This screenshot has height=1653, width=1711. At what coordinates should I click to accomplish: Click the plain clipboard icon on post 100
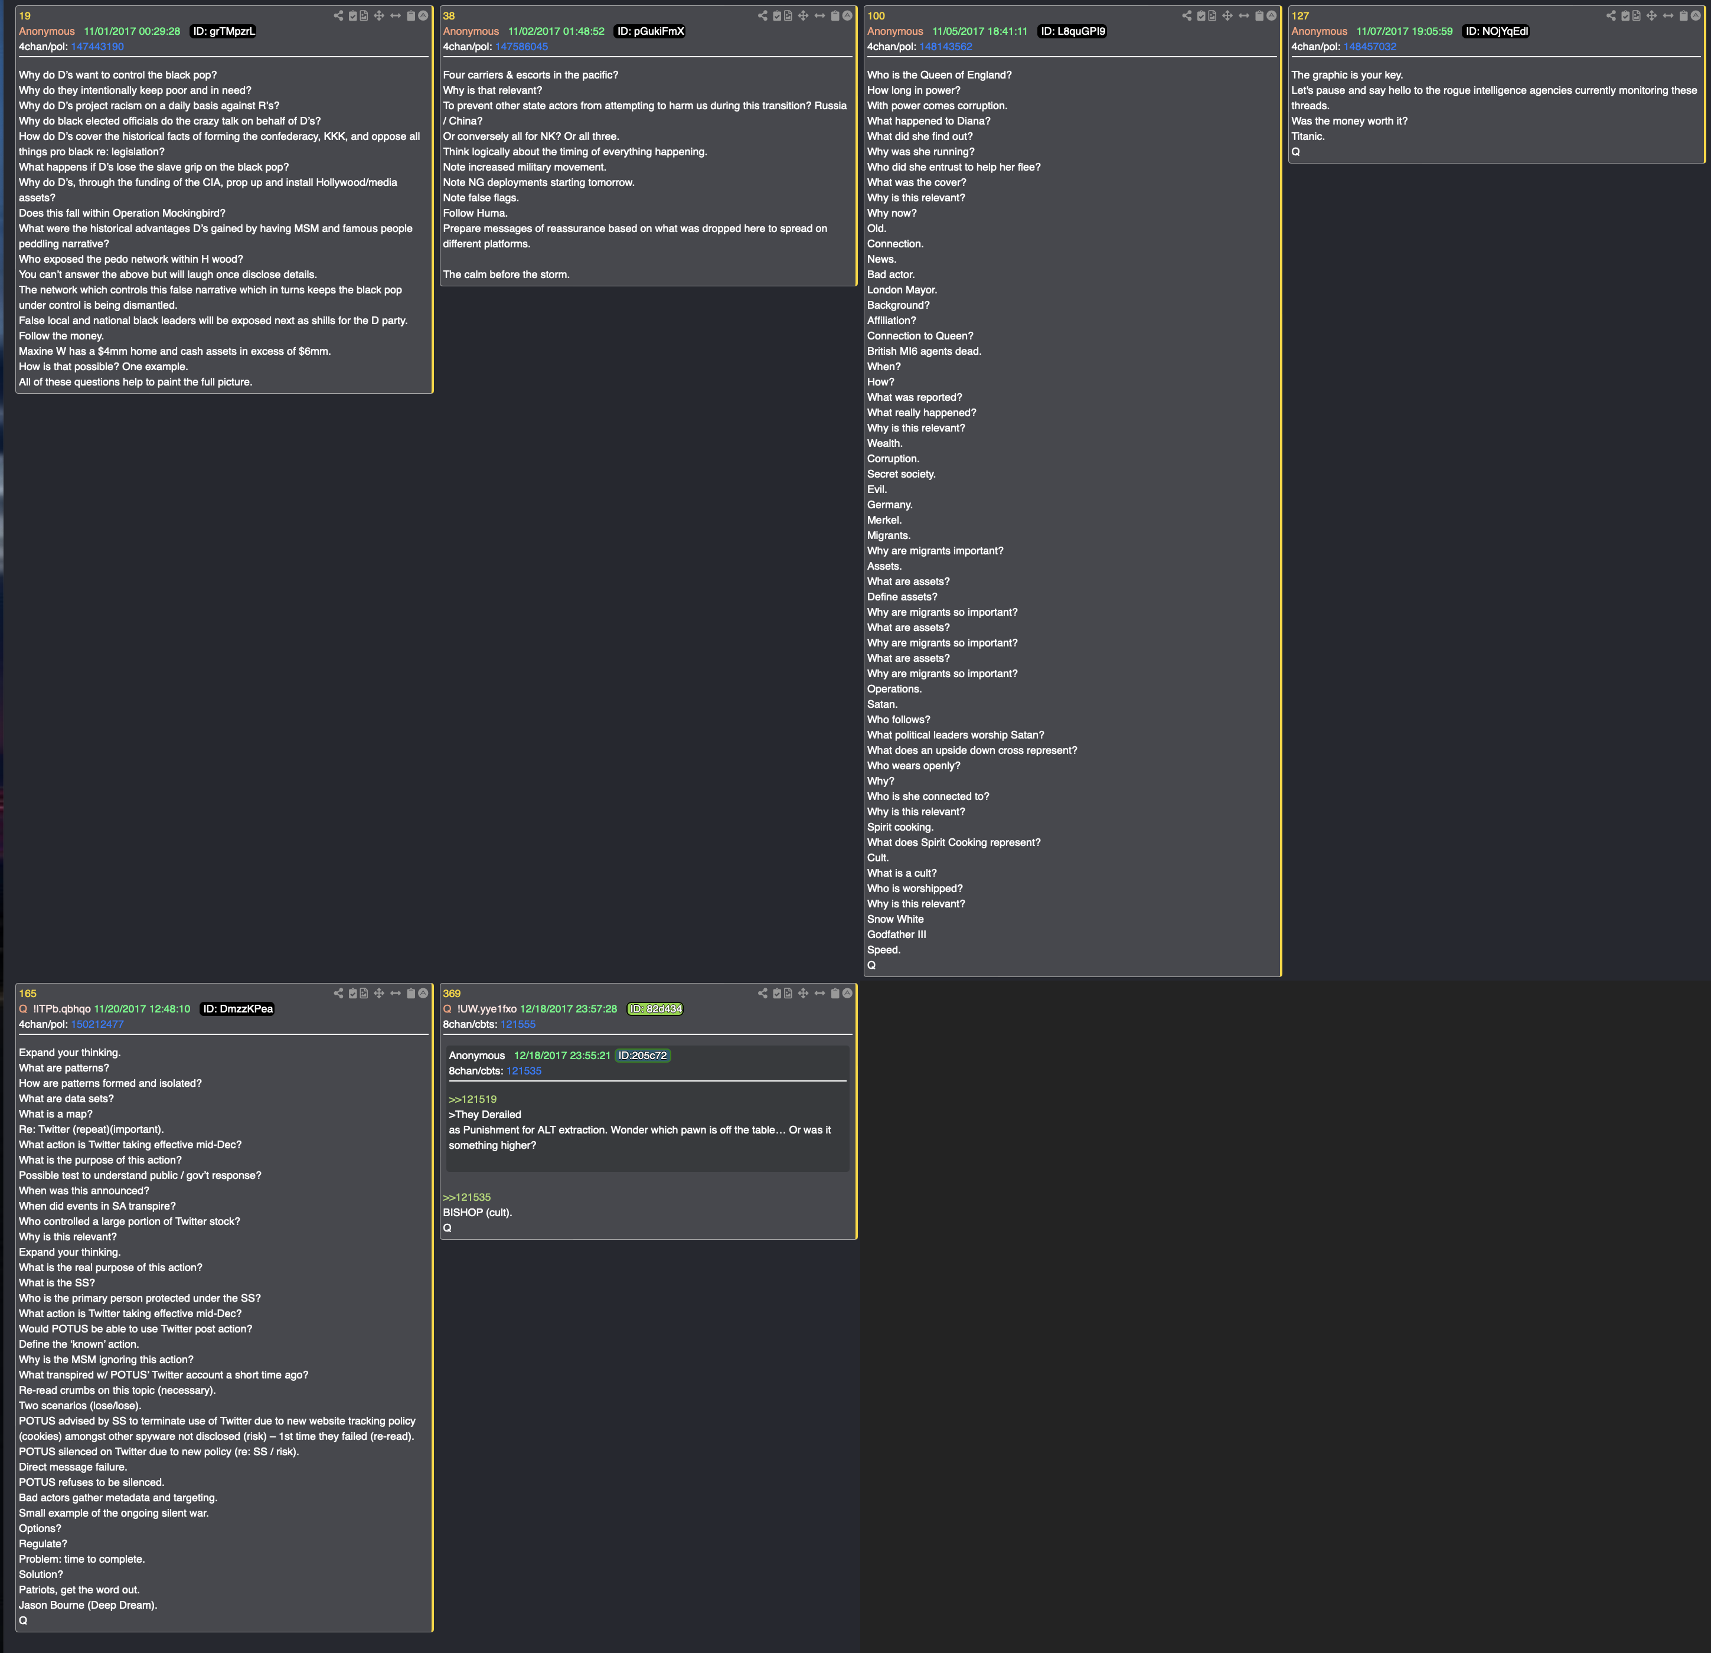[1260, 16]
